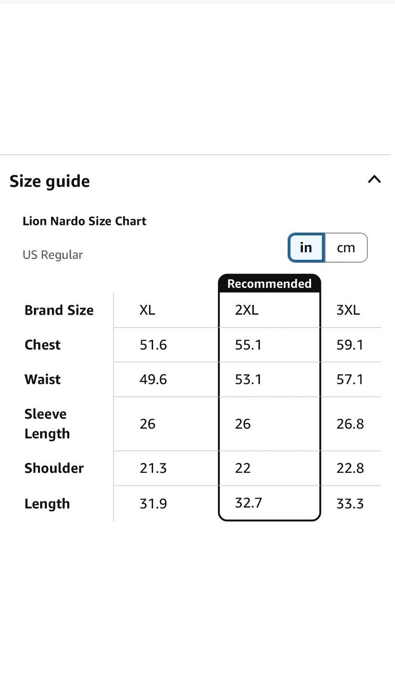Image resolution: width=395 pixels, height=680 pixels.
Task: Click the 33.3 length value for 3XL
Action: click(x=350, y=503)
